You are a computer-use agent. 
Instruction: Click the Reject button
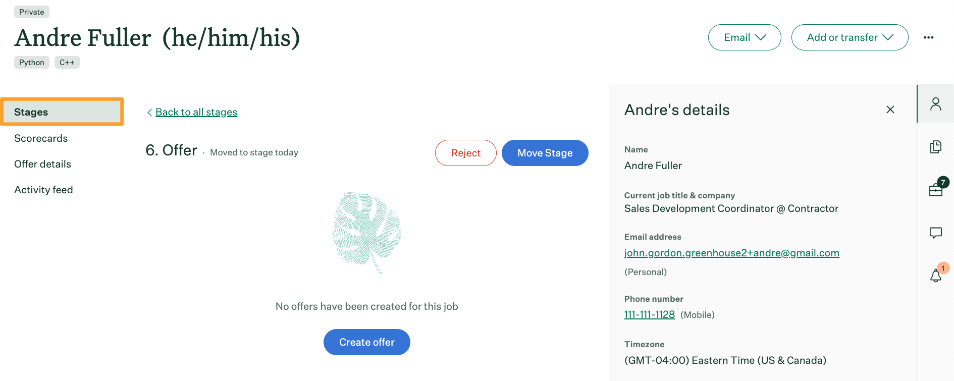click(465, 153)
